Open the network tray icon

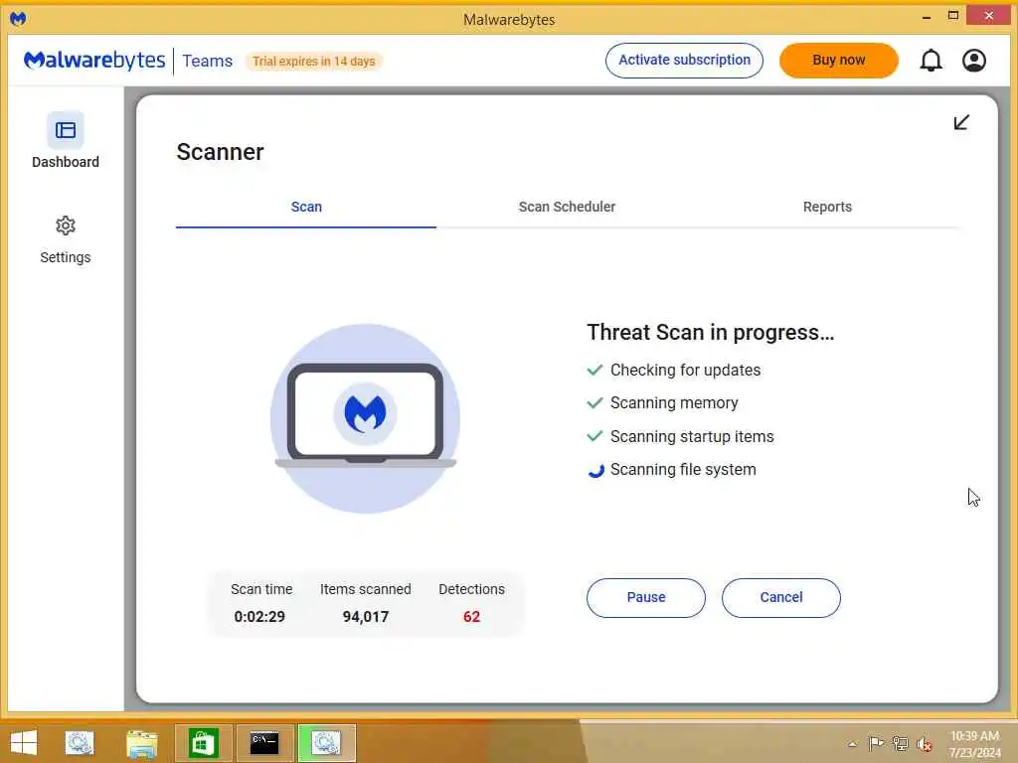(x=900, y=743)
